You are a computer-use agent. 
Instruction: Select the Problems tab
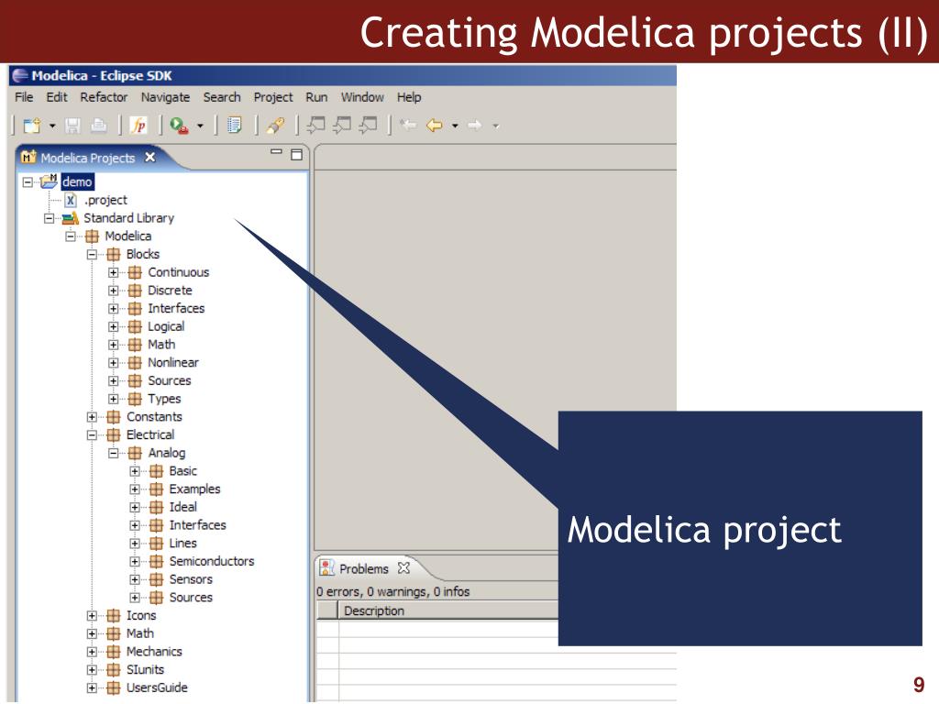[x=363, y=568]
